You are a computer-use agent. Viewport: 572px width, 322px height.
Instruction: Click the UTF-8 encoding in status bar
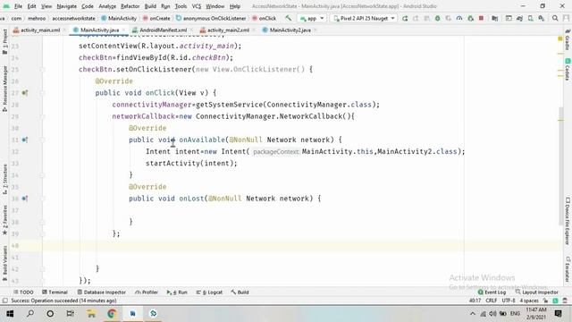[x=509, y=301]
